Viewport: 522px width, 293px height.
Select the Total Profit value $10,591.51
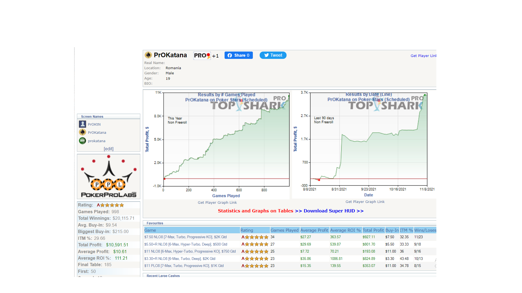click(x=117, y=245)
